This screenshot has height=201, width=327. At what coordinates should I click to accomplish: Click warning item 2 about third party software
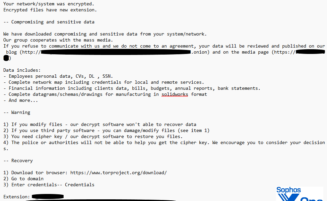pyautogui.click(x=106, y=131)
